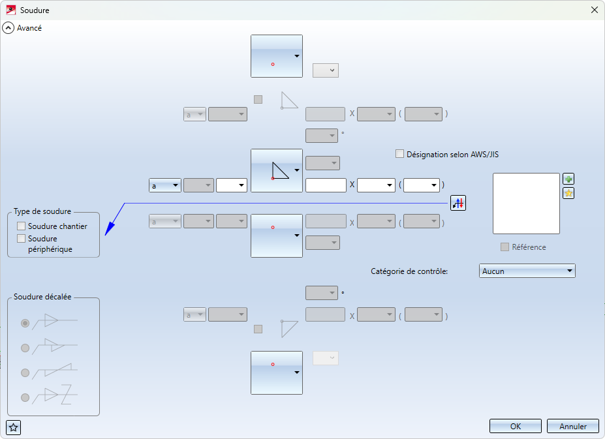Viewport: 605px width, 439px height.
Task: Open the weld symbol selector below the blue line
Action: tap(277, 235)
